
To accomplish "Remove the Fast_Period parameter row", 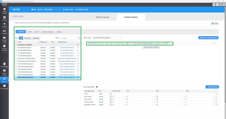I will click(x=216, y=96).
